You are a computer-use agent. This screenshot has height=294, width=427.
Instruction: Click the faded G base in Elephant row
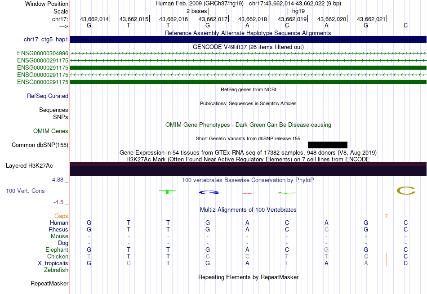(x=326, y=249)
